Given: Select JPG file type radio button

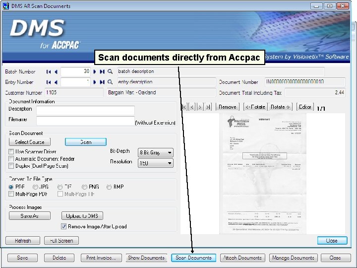Looking at the screenshot, I should point(35,187).
